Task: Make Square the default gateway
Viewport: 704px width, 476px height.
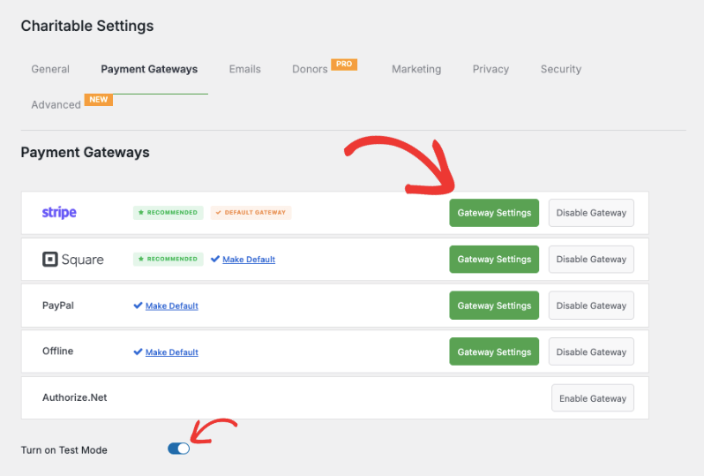Action: pos(249,260)
